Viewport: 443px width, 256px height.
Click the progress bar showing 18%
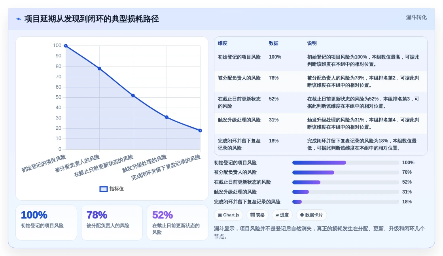click(346, 202)
